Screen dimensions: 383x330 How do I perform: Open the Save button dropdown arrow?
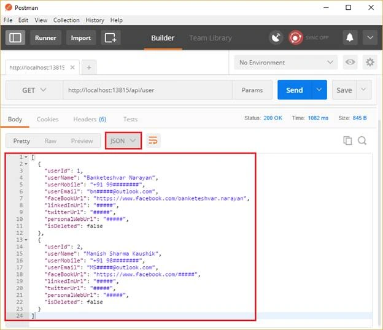[364, 90]
